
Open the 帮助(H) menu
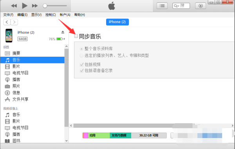tap(80, 15)
